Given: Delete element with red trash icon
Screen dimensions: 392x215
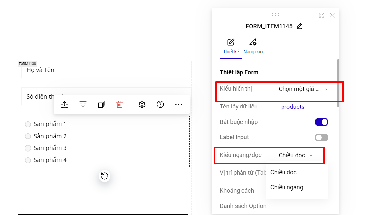Looking at the screenshot, I should tap(120, 105).
